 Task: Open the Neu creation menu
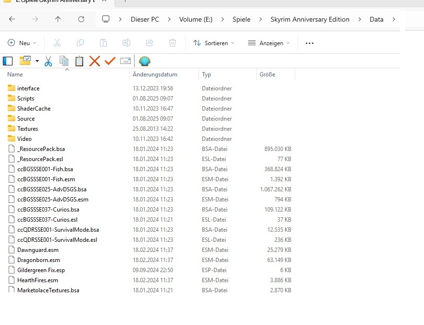pyautogui.click(x=22, y=43)
